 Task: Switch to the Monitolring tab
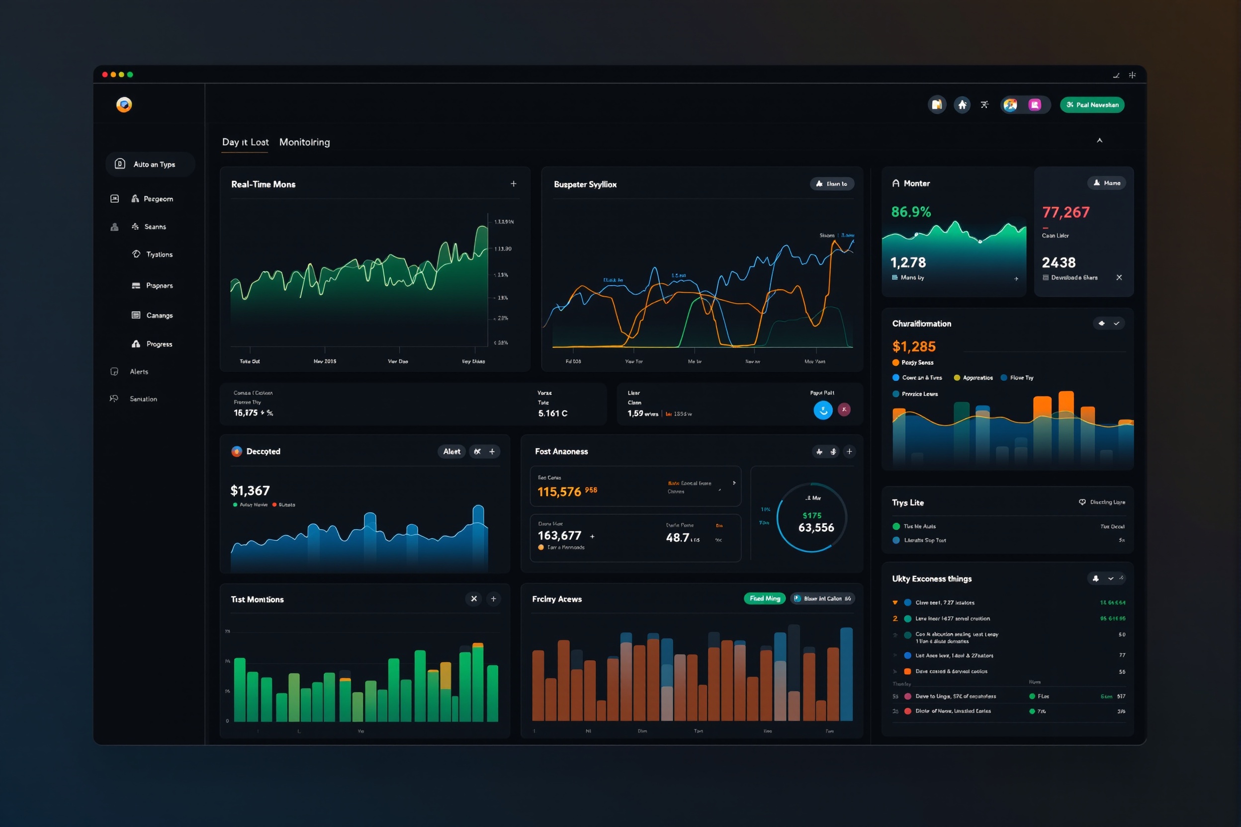tap(304, 142)
